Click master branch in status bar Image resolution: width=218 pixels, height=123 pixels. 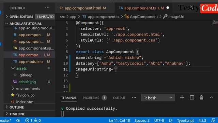coord(5,120)
